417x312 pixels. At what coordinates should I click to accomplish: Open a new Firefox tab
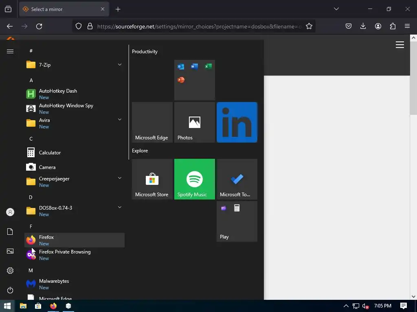118,9
